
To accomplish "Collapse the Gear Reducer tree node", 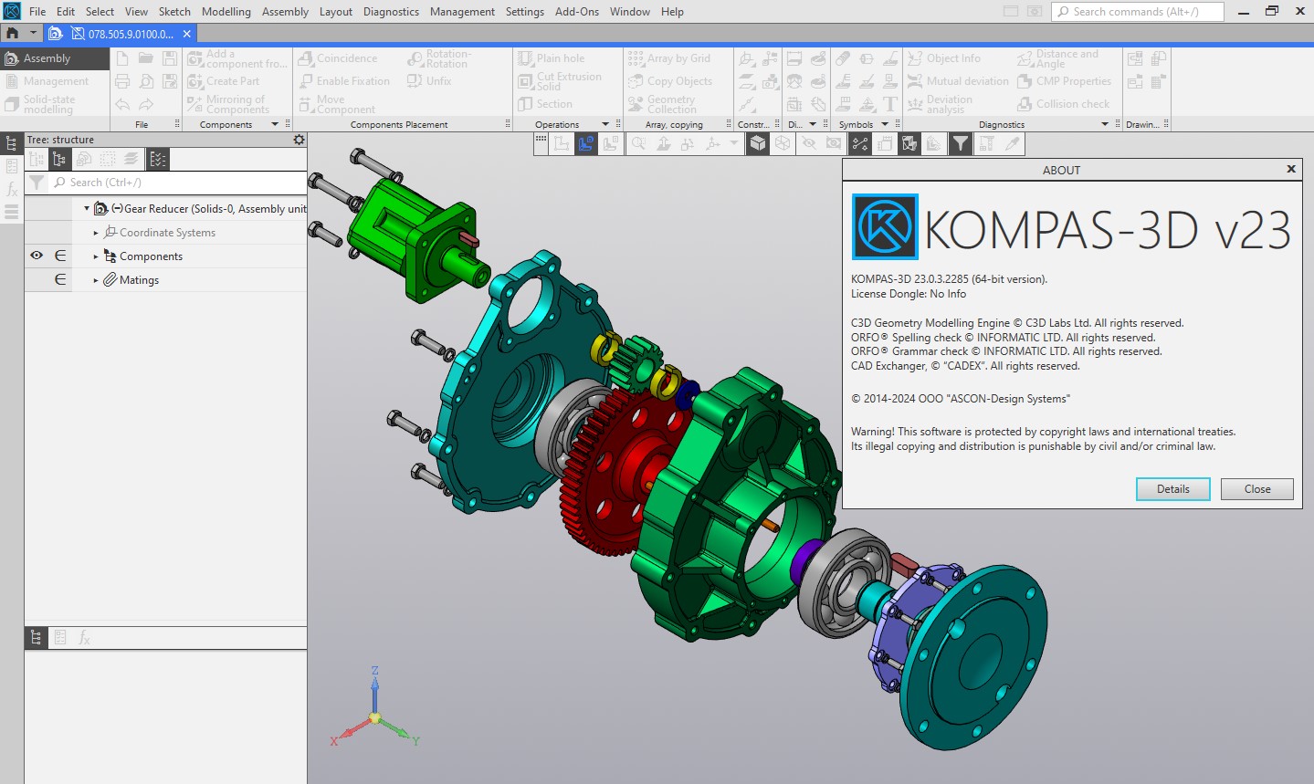I will [x=87, y=208].
